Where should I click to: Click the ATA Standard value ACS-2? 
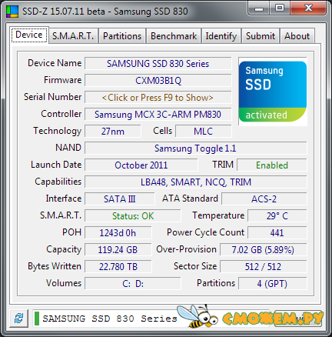(264, 199)
